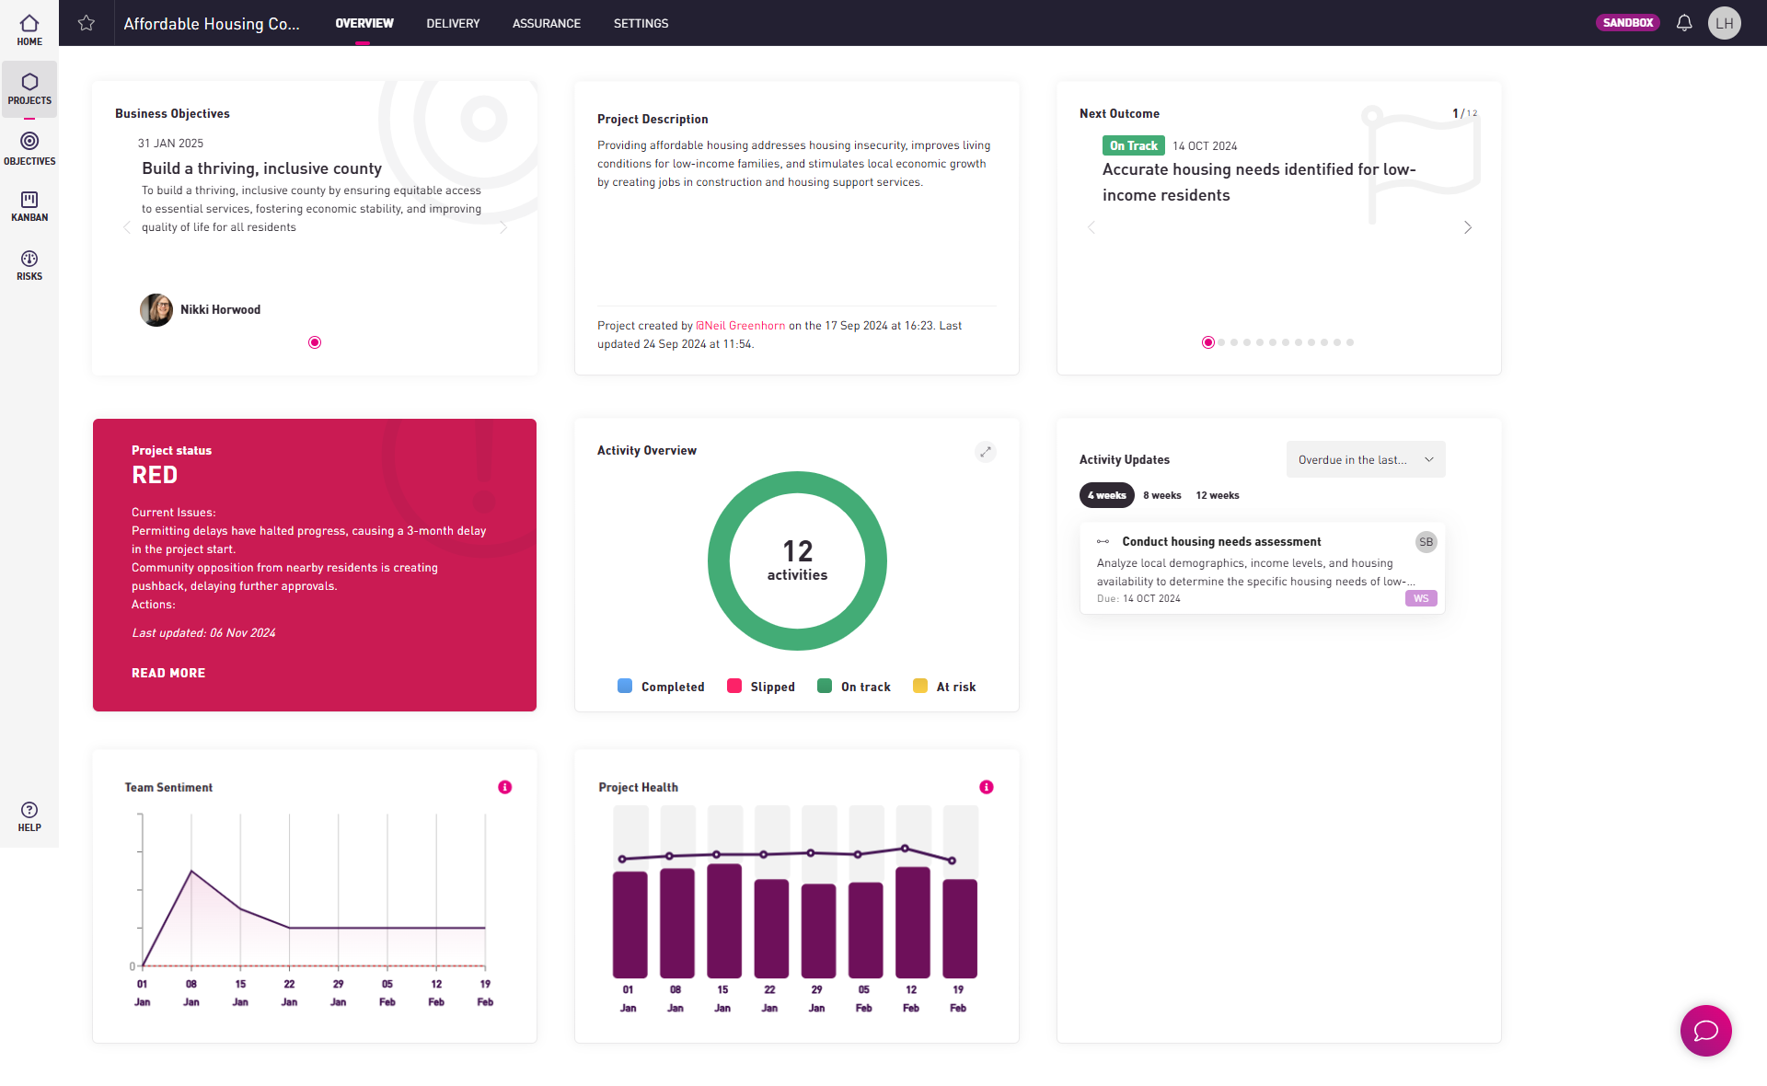This screenshot has height=1086, width=1767.
Task: Click the 'Last updated: 06 Nov 2024' text
Action: (203, 632)
